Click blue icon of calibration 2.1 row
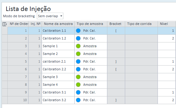176x108 pixels. pyautogui.click(x=78, y=61)
